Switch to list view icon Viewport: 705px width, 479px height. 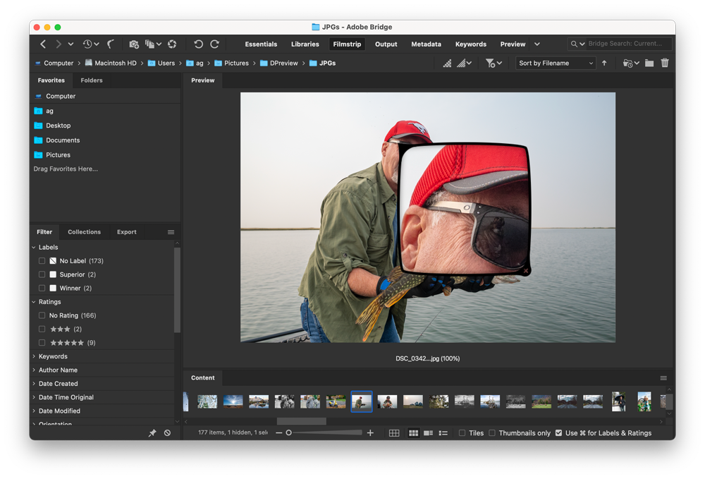coord(443,433)
